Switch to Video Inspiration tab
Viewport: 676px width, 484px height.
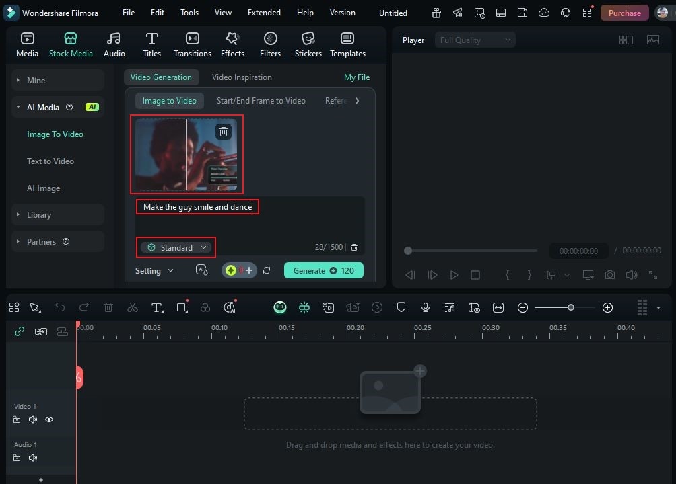pos(242,77)
